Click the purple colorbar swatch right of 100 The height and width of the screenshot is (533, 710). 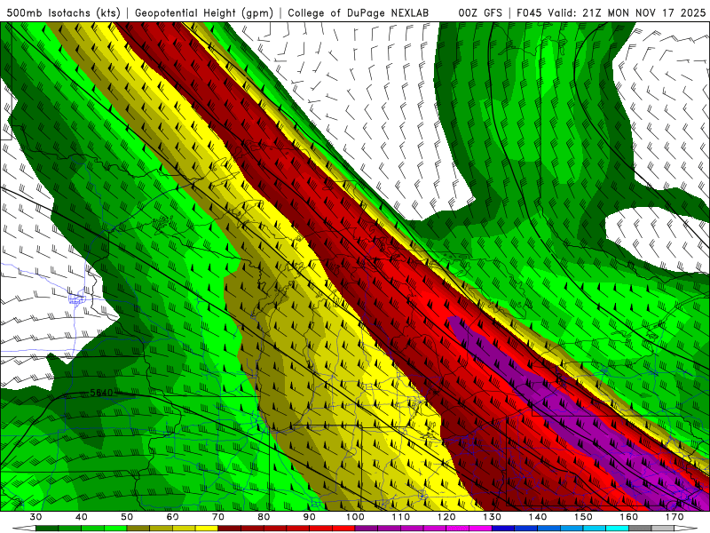[367, 529]
